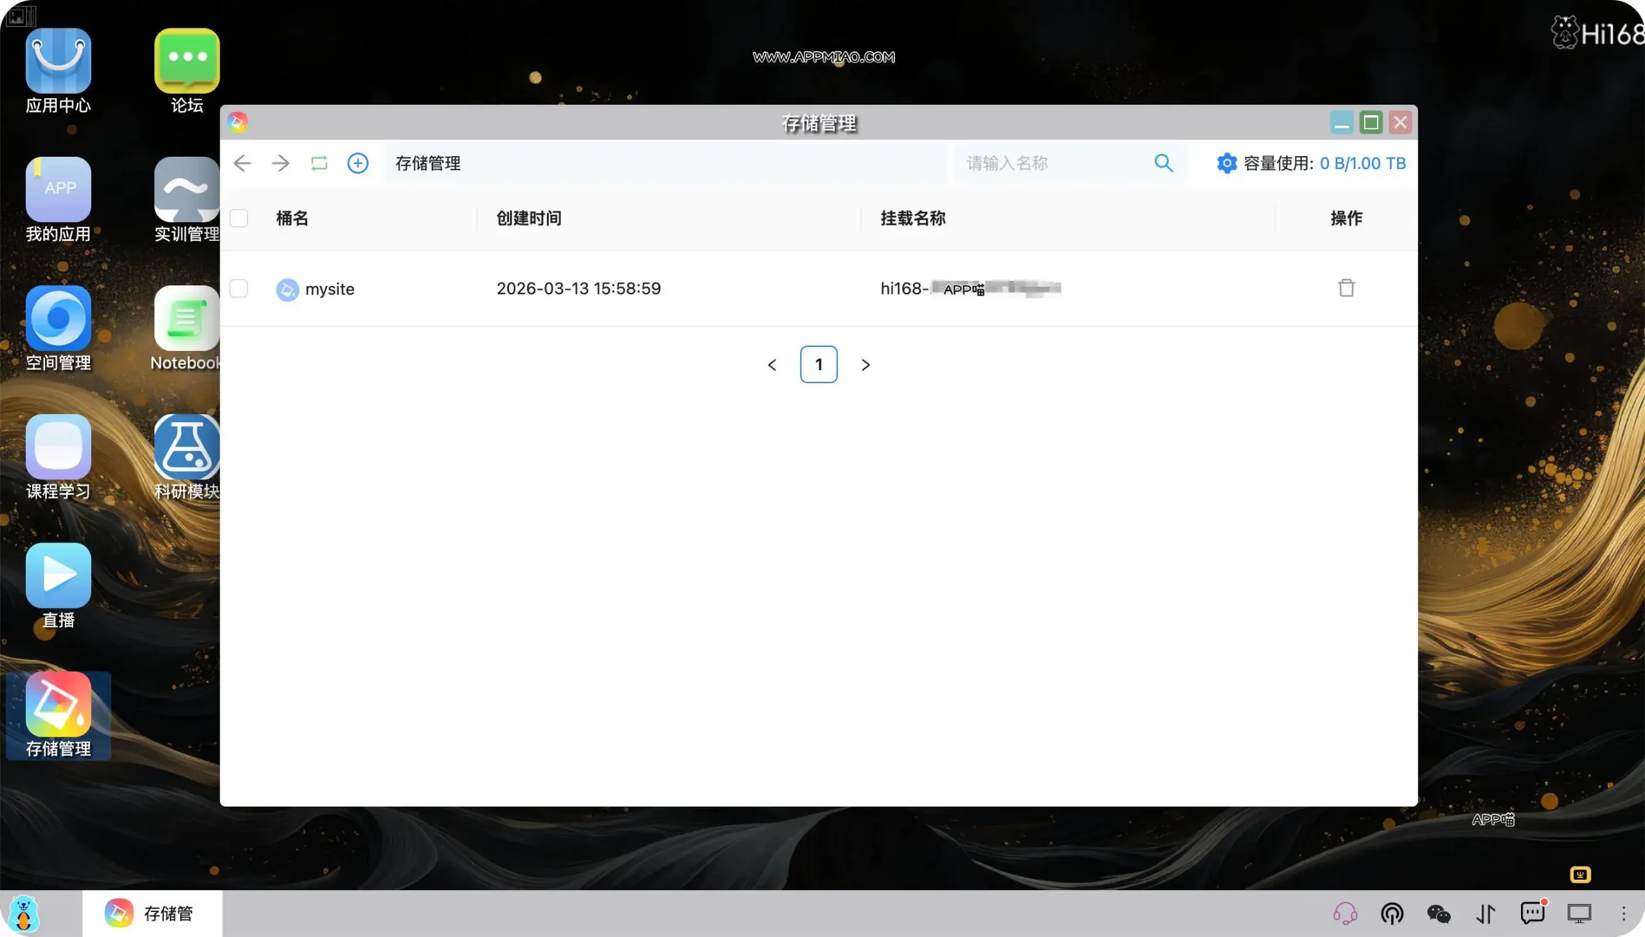The image size is (1645, 937).
Task: Click the refresh icon in toolbar
Action: (319, 163)
